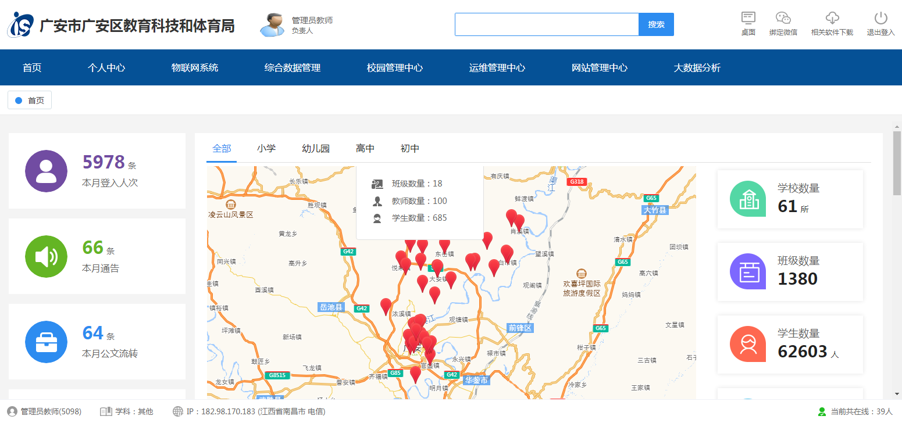Open the 运维管理中心 menu
Screen dimensions: 902x423
tap(497, 67)
